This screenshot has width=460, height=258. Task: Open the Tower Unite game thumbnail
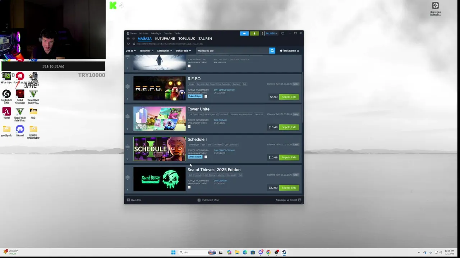160,119
